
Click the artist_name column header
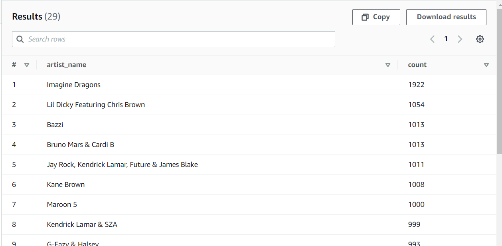point(67,65)
